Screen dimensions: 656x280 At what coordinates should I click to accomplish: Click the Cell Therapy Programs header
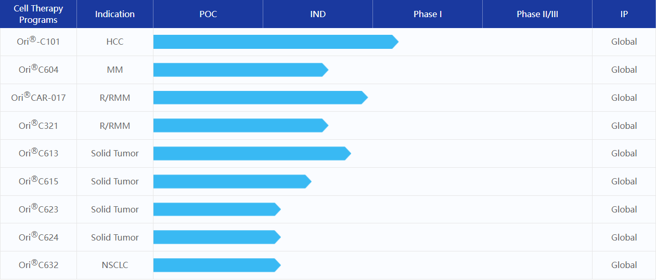click(x=38, y=14)
